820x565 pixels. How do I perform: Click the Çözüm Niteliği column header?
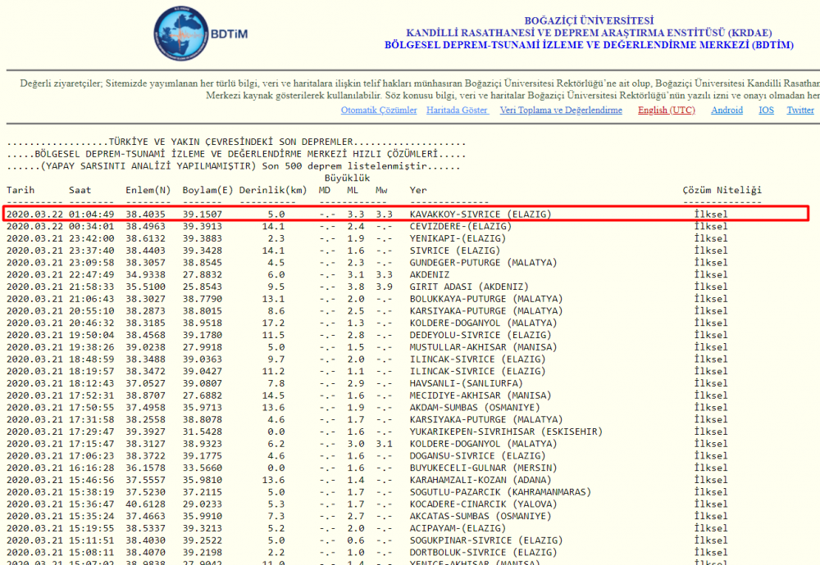point(722,190)
